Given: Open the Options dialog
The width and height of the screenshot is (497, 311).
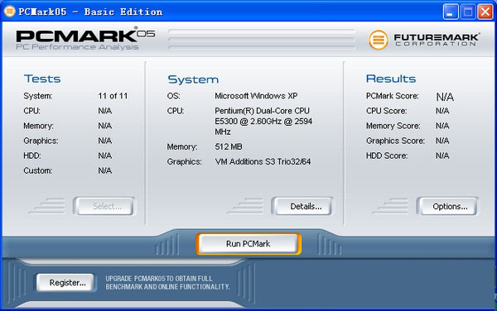Looking at the screenshot, I should pyautogui.click(x=447, y=206).
